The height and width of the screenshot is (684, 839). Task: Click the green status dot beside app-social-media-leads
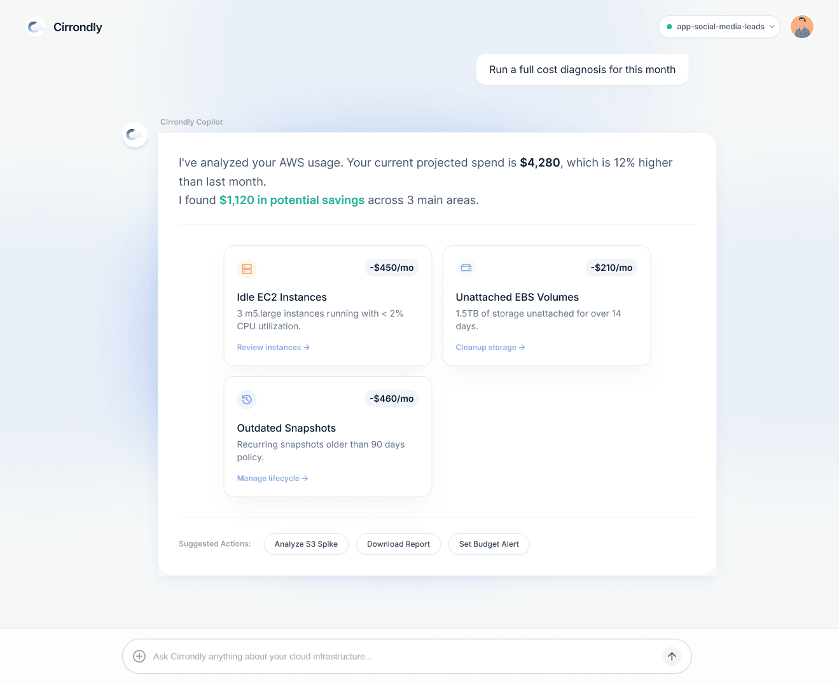click(x=669, y=27)
